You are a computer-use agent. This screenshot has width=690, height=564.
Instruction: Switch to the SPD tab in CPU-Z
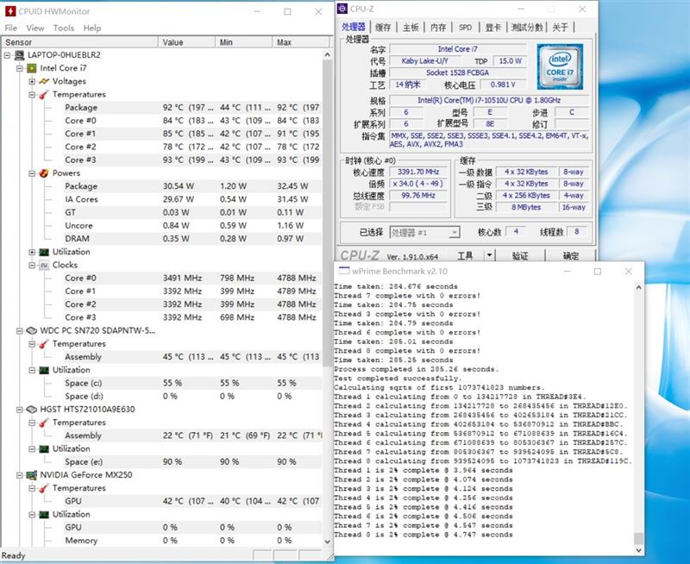tap(467, 27)
